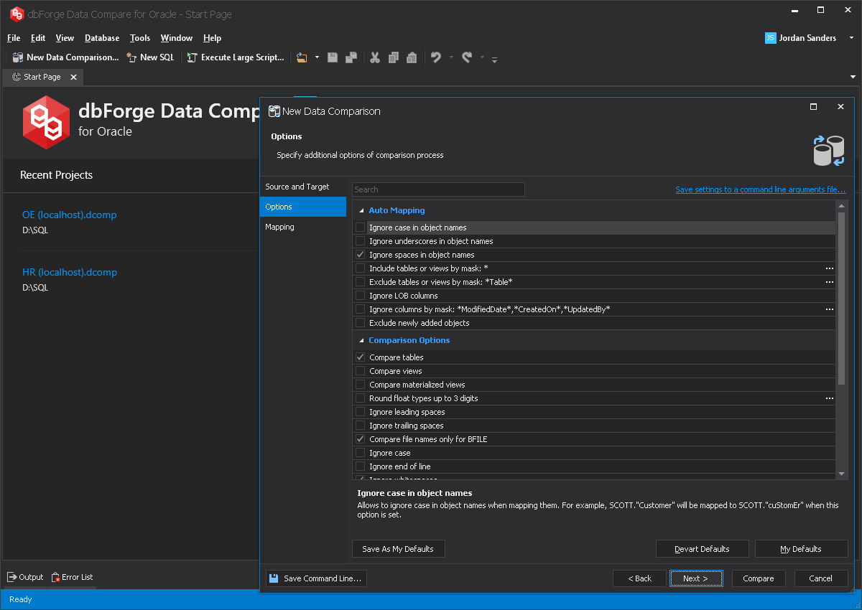Enable Ignore LOB columns checkbox
This screenshot has height=610, width=862.
point(360,296)
